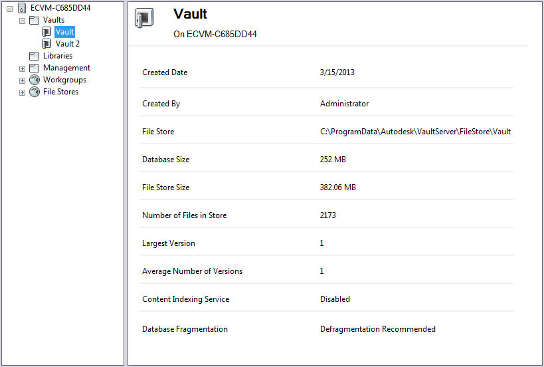Click the safe icon beside highlighted Vault
The width and height of the screenshot is (544, 367).
[x=46, y=32]
